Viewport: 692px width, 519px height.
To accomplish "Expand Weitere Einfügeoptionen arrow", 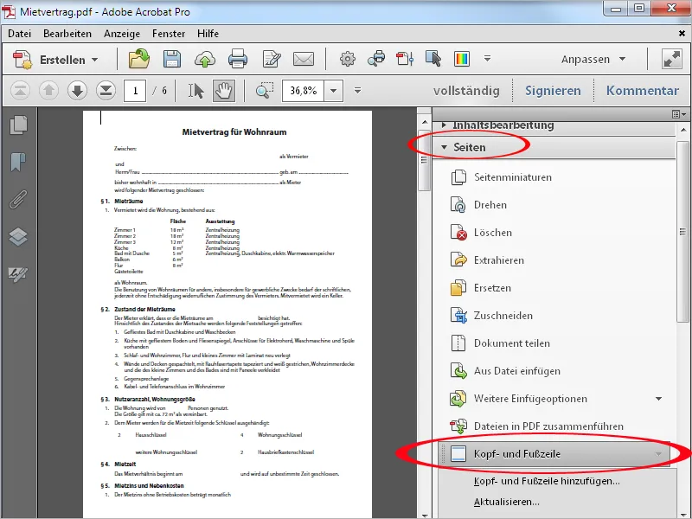I will [x=659, y=399].
